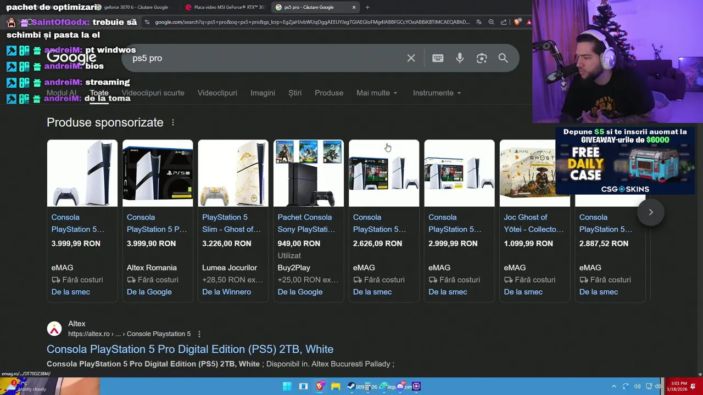This screenshot has height=395, width=703.
Task: Open Brave Shields lion icon
Action: 517,22
